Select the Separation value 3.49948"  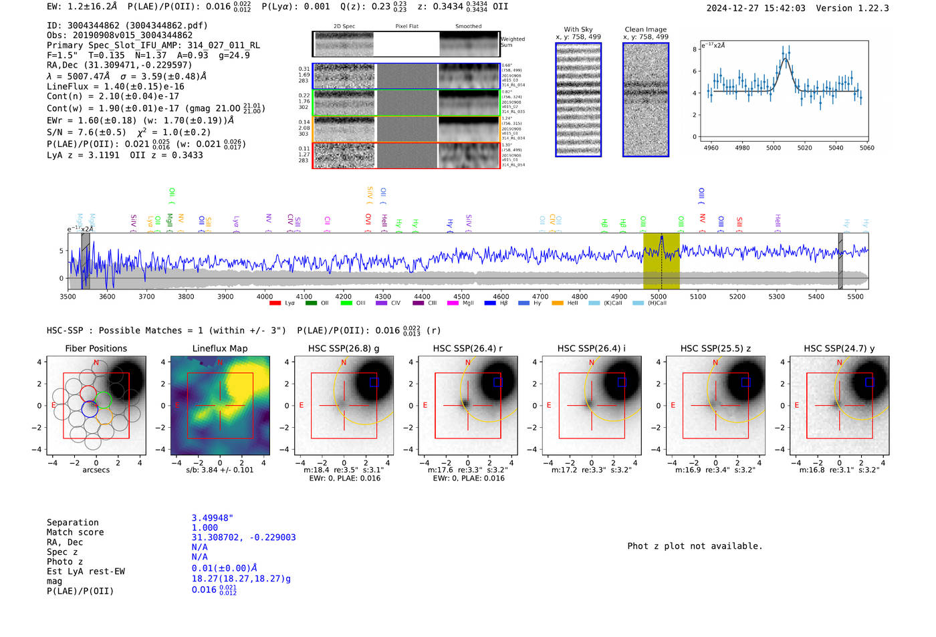(213, 518)
